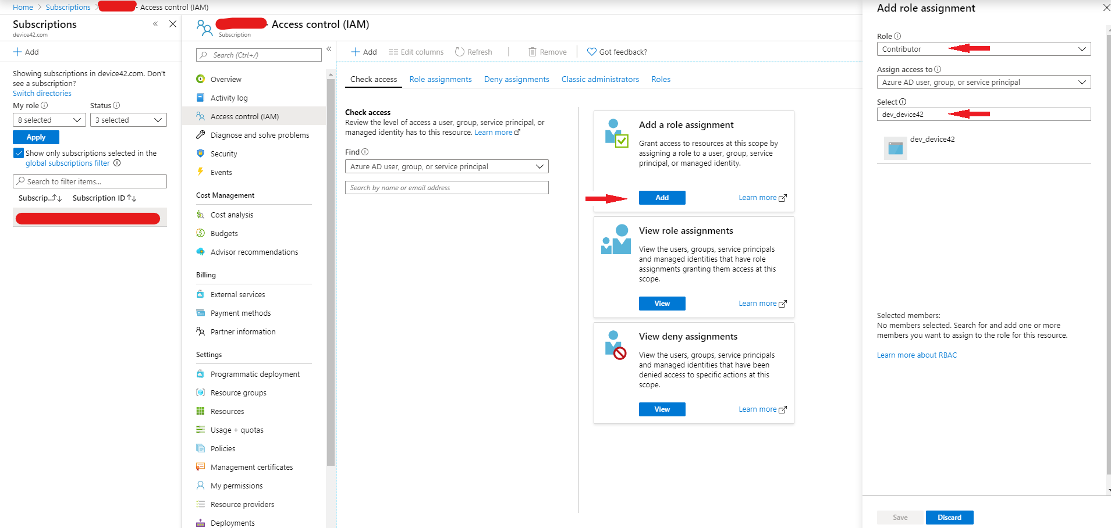1111x528 pixels.
Task: Click the Role info icon
Action: (897, 36)
